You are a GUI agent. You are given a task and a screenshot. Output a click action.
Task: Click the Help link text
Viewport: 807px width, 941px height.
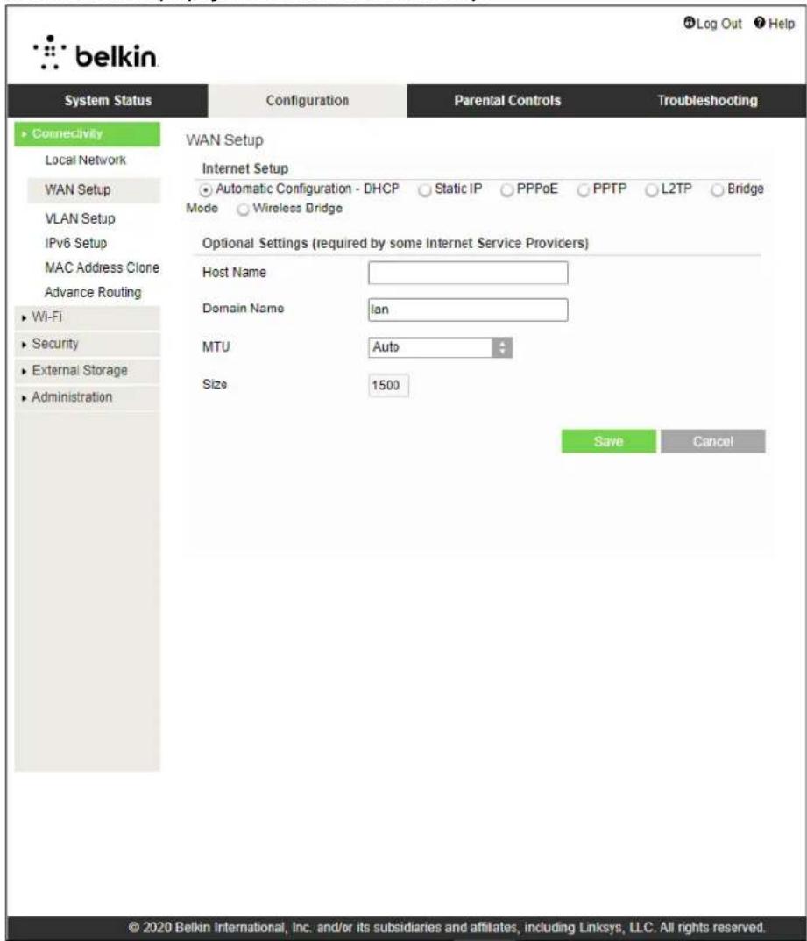[x=782, y=24]
